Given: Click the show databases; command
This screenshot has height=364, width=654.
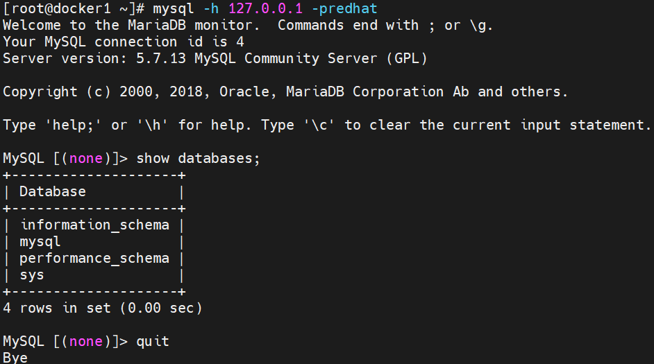Looking at the screenshot, I should click(198, 158).
